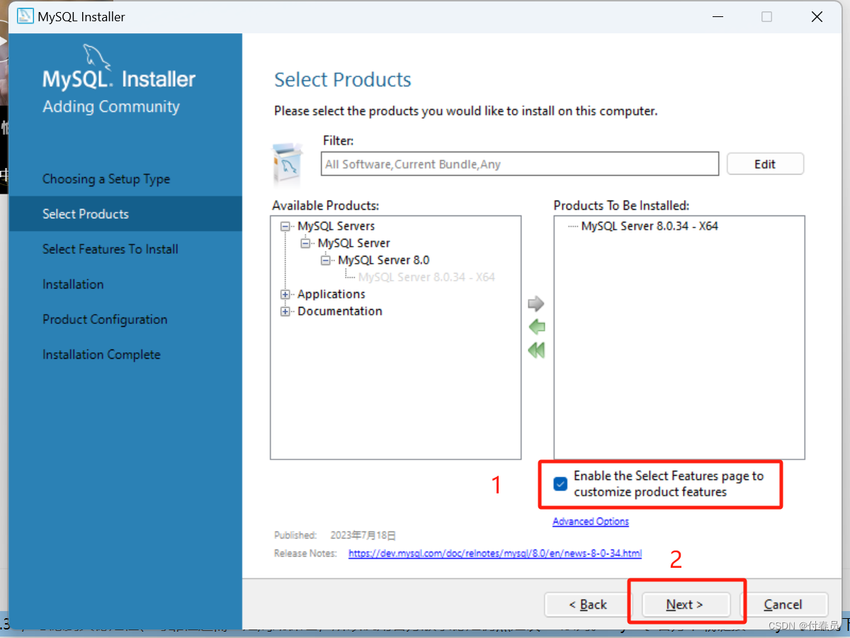Click the green left arrow to remove product
The image size is (850, 638).
click(536, 327)
